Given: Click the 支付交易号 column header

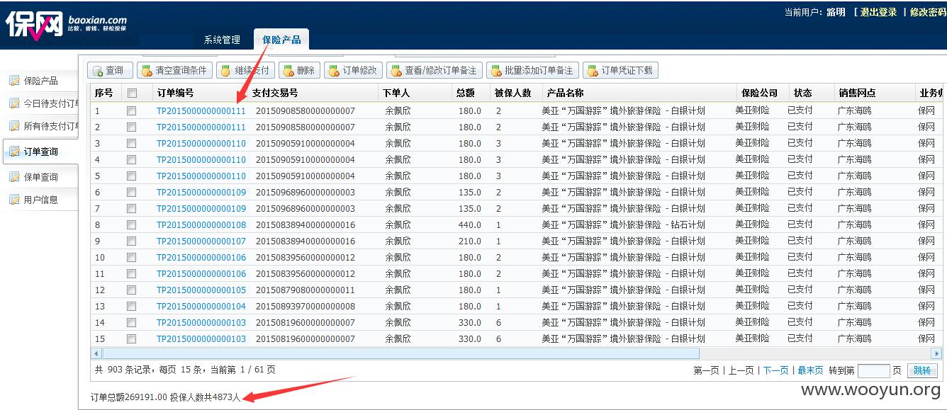Looking at the screenshot, I should tap(275, 93).
